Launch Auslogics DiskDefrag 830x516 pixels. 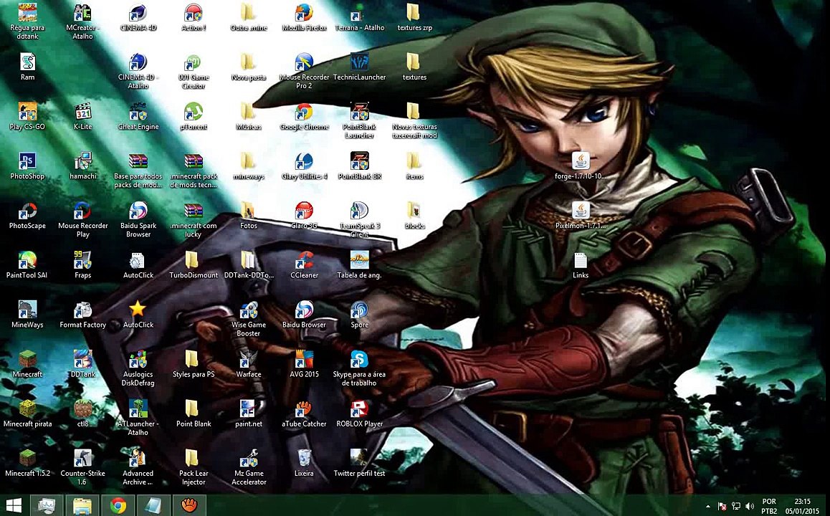pyautogui.click(x=138, y=359)
